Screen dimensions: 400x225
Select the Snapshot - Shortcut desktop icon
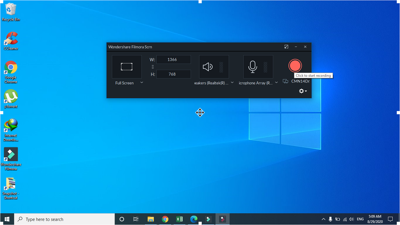pos(11,188)
